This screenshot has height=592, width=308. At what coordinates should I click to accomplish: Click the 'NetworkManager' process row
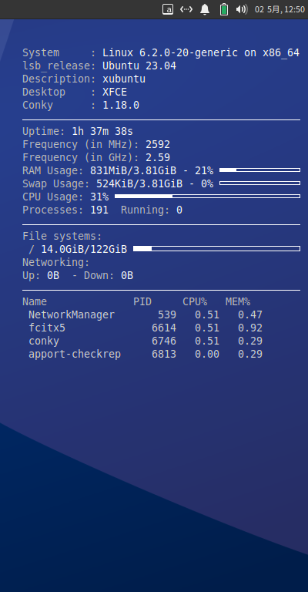pyautogui.click(x=146, y=314)
